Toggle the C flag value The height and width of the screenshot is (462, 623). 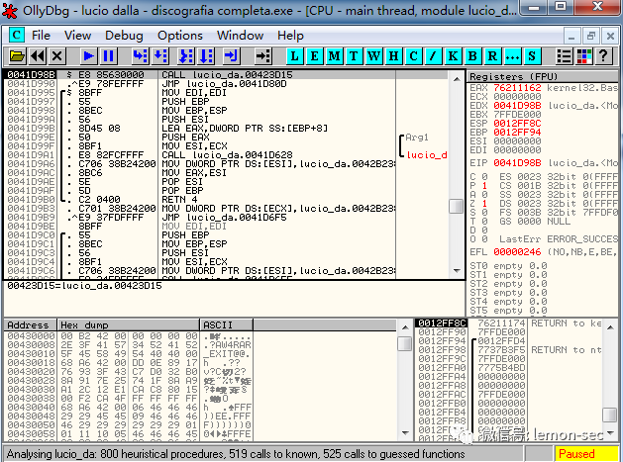pos(484,177)
